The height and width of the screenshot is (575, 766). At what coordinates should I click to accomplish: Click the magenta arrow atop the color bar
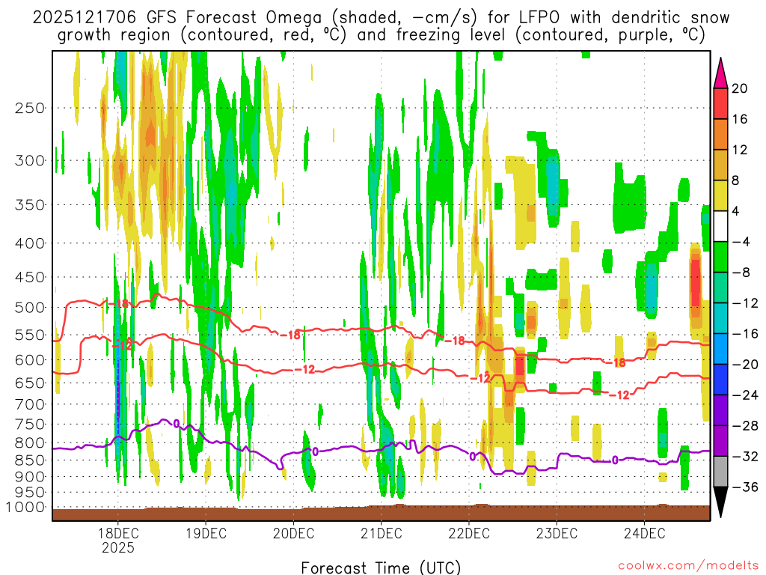tap(721, 72)
